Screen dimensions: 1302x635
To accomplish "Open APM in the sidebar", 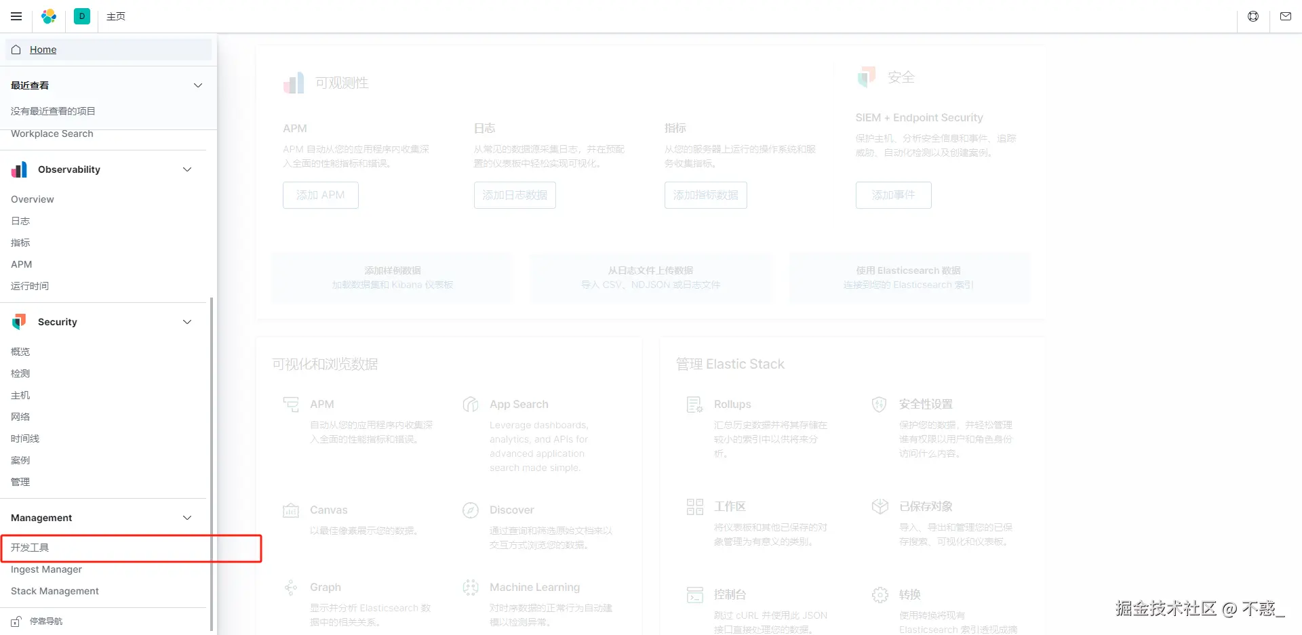I will click(x=22, y=264).
